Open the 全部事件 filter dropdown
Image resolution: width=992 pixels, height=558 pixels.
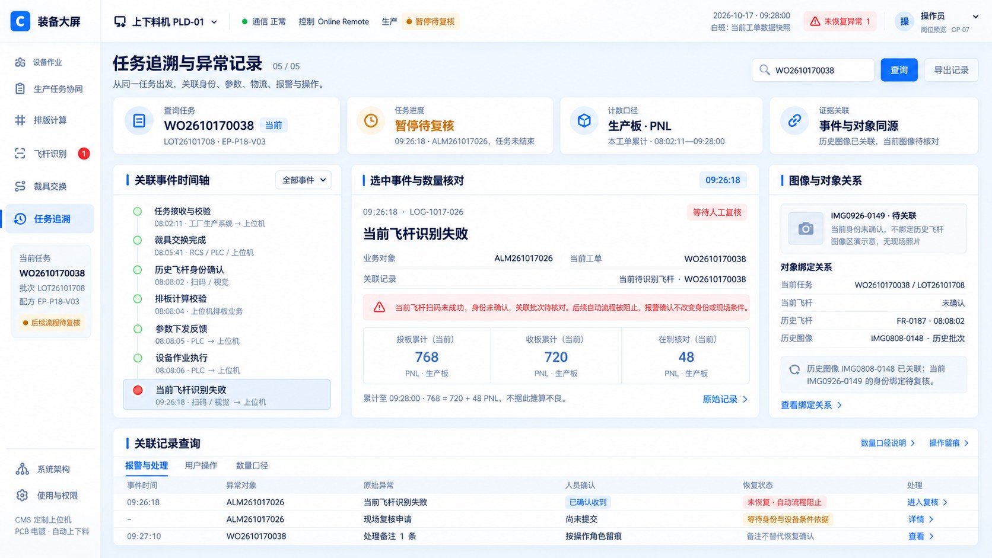pos(303,180)
